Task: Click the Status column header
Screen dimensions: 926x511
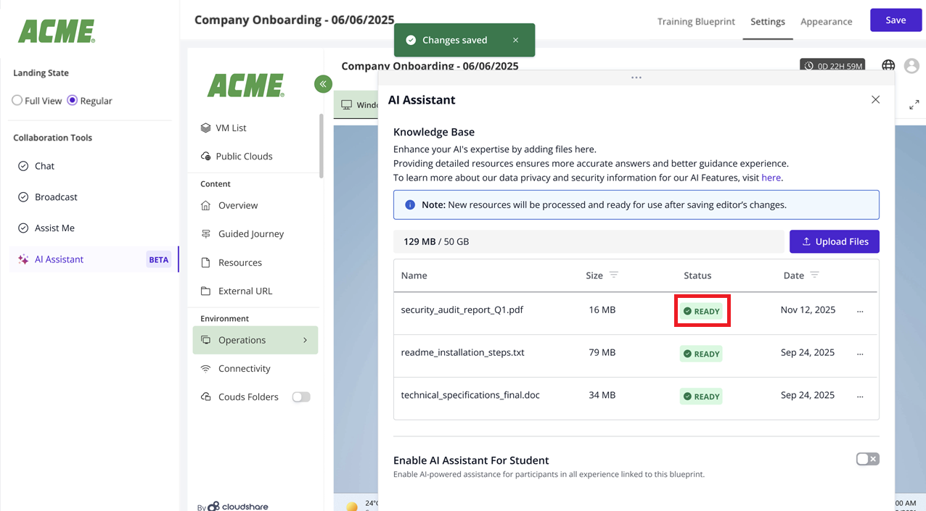Action: click(697, 275)
